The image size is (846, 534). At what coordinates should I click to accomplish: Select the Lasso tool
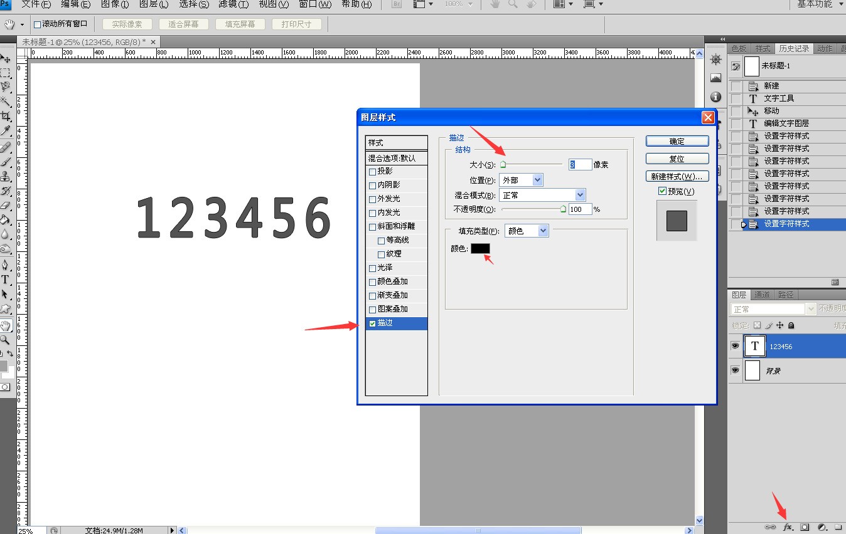[x=5, y=87]
